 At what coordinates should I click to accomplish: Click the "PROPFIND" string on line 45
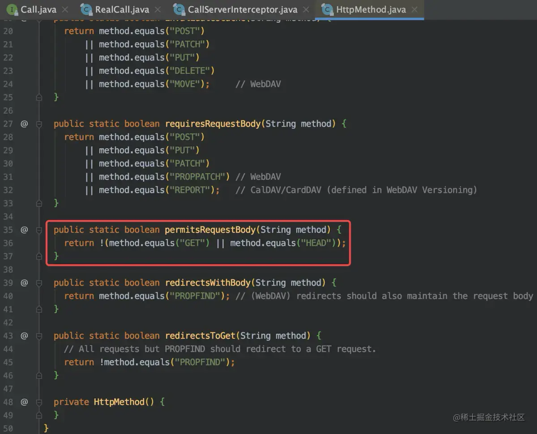200,362
